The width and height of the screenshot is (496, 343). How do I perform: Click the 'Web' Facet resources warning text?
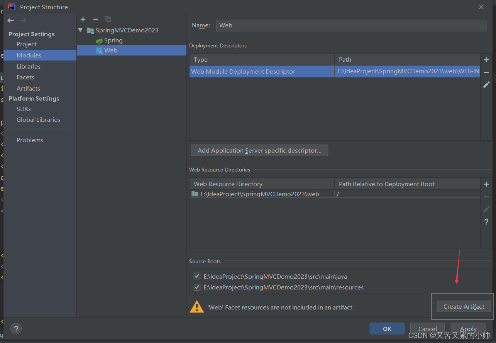click(x=280, y=307)
